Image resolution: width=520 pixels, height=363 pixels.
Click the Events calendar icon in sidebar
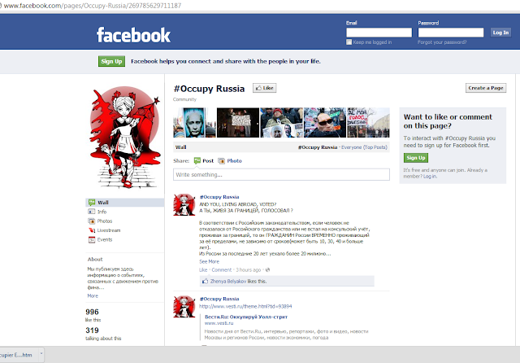click(92, 239)
